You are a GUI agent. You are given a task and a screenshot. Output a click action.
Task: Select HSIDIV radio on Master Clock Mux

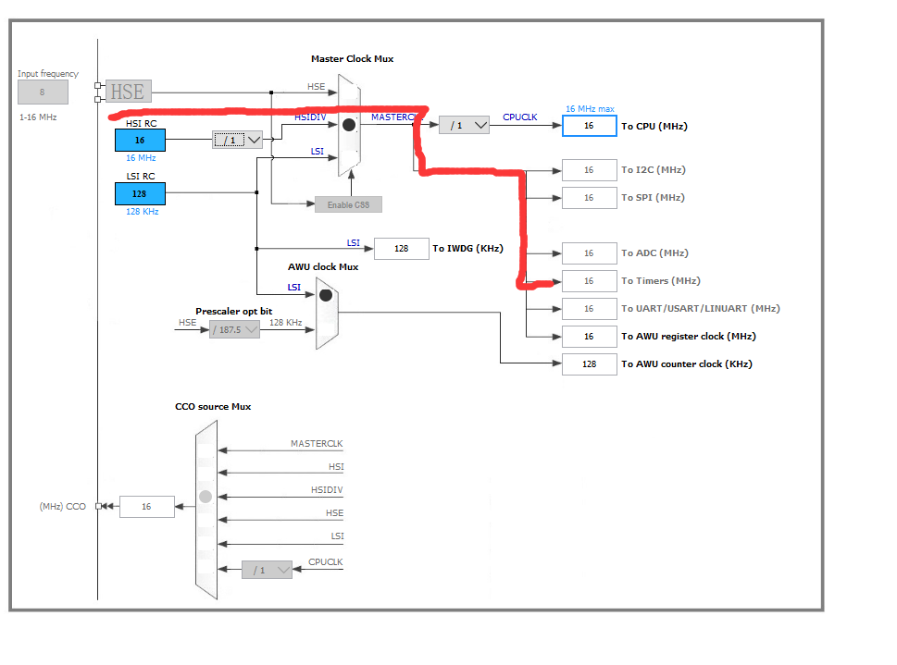[x=348, y=125]
